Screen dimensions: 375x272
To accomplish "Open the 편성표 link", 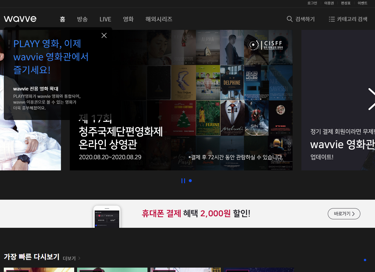I will coord(346,3).
